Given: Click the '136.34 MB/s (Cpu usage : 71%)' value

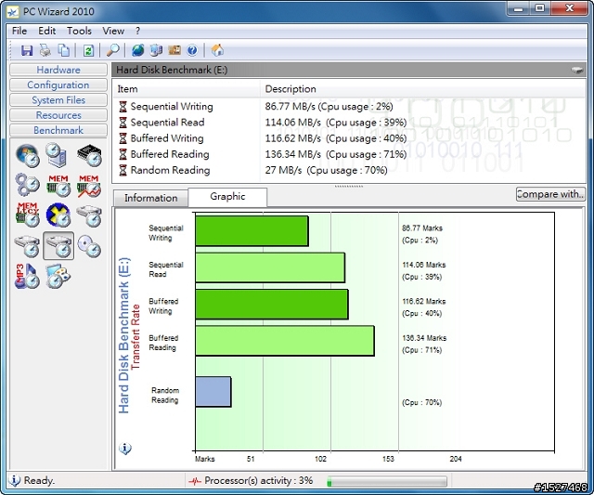Looking at the screenshot, I should point(336,154).
